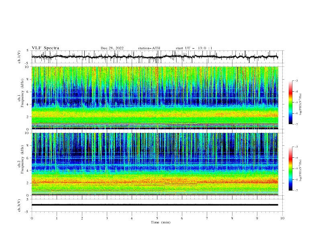Click the "-3" tick on the ch.1 color bar

(x=296, y=80)
